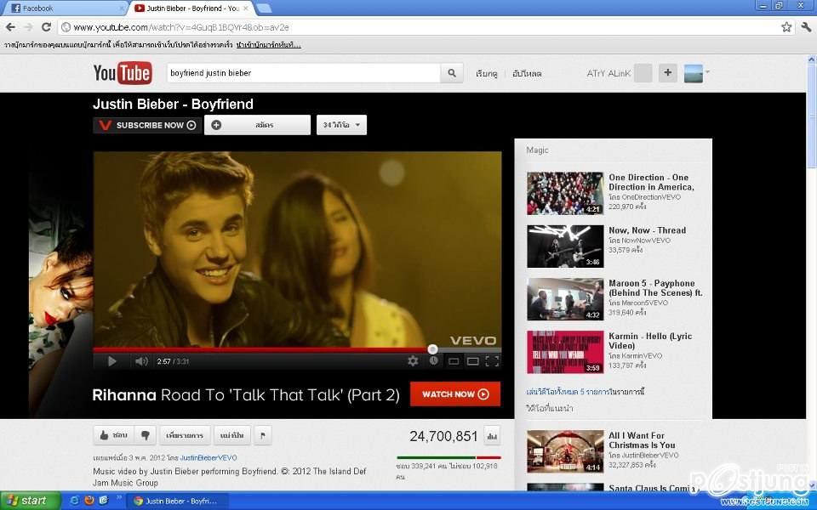Viewport: 817px width, 510px height.
Task: Play the video
Action: point(111,361)
